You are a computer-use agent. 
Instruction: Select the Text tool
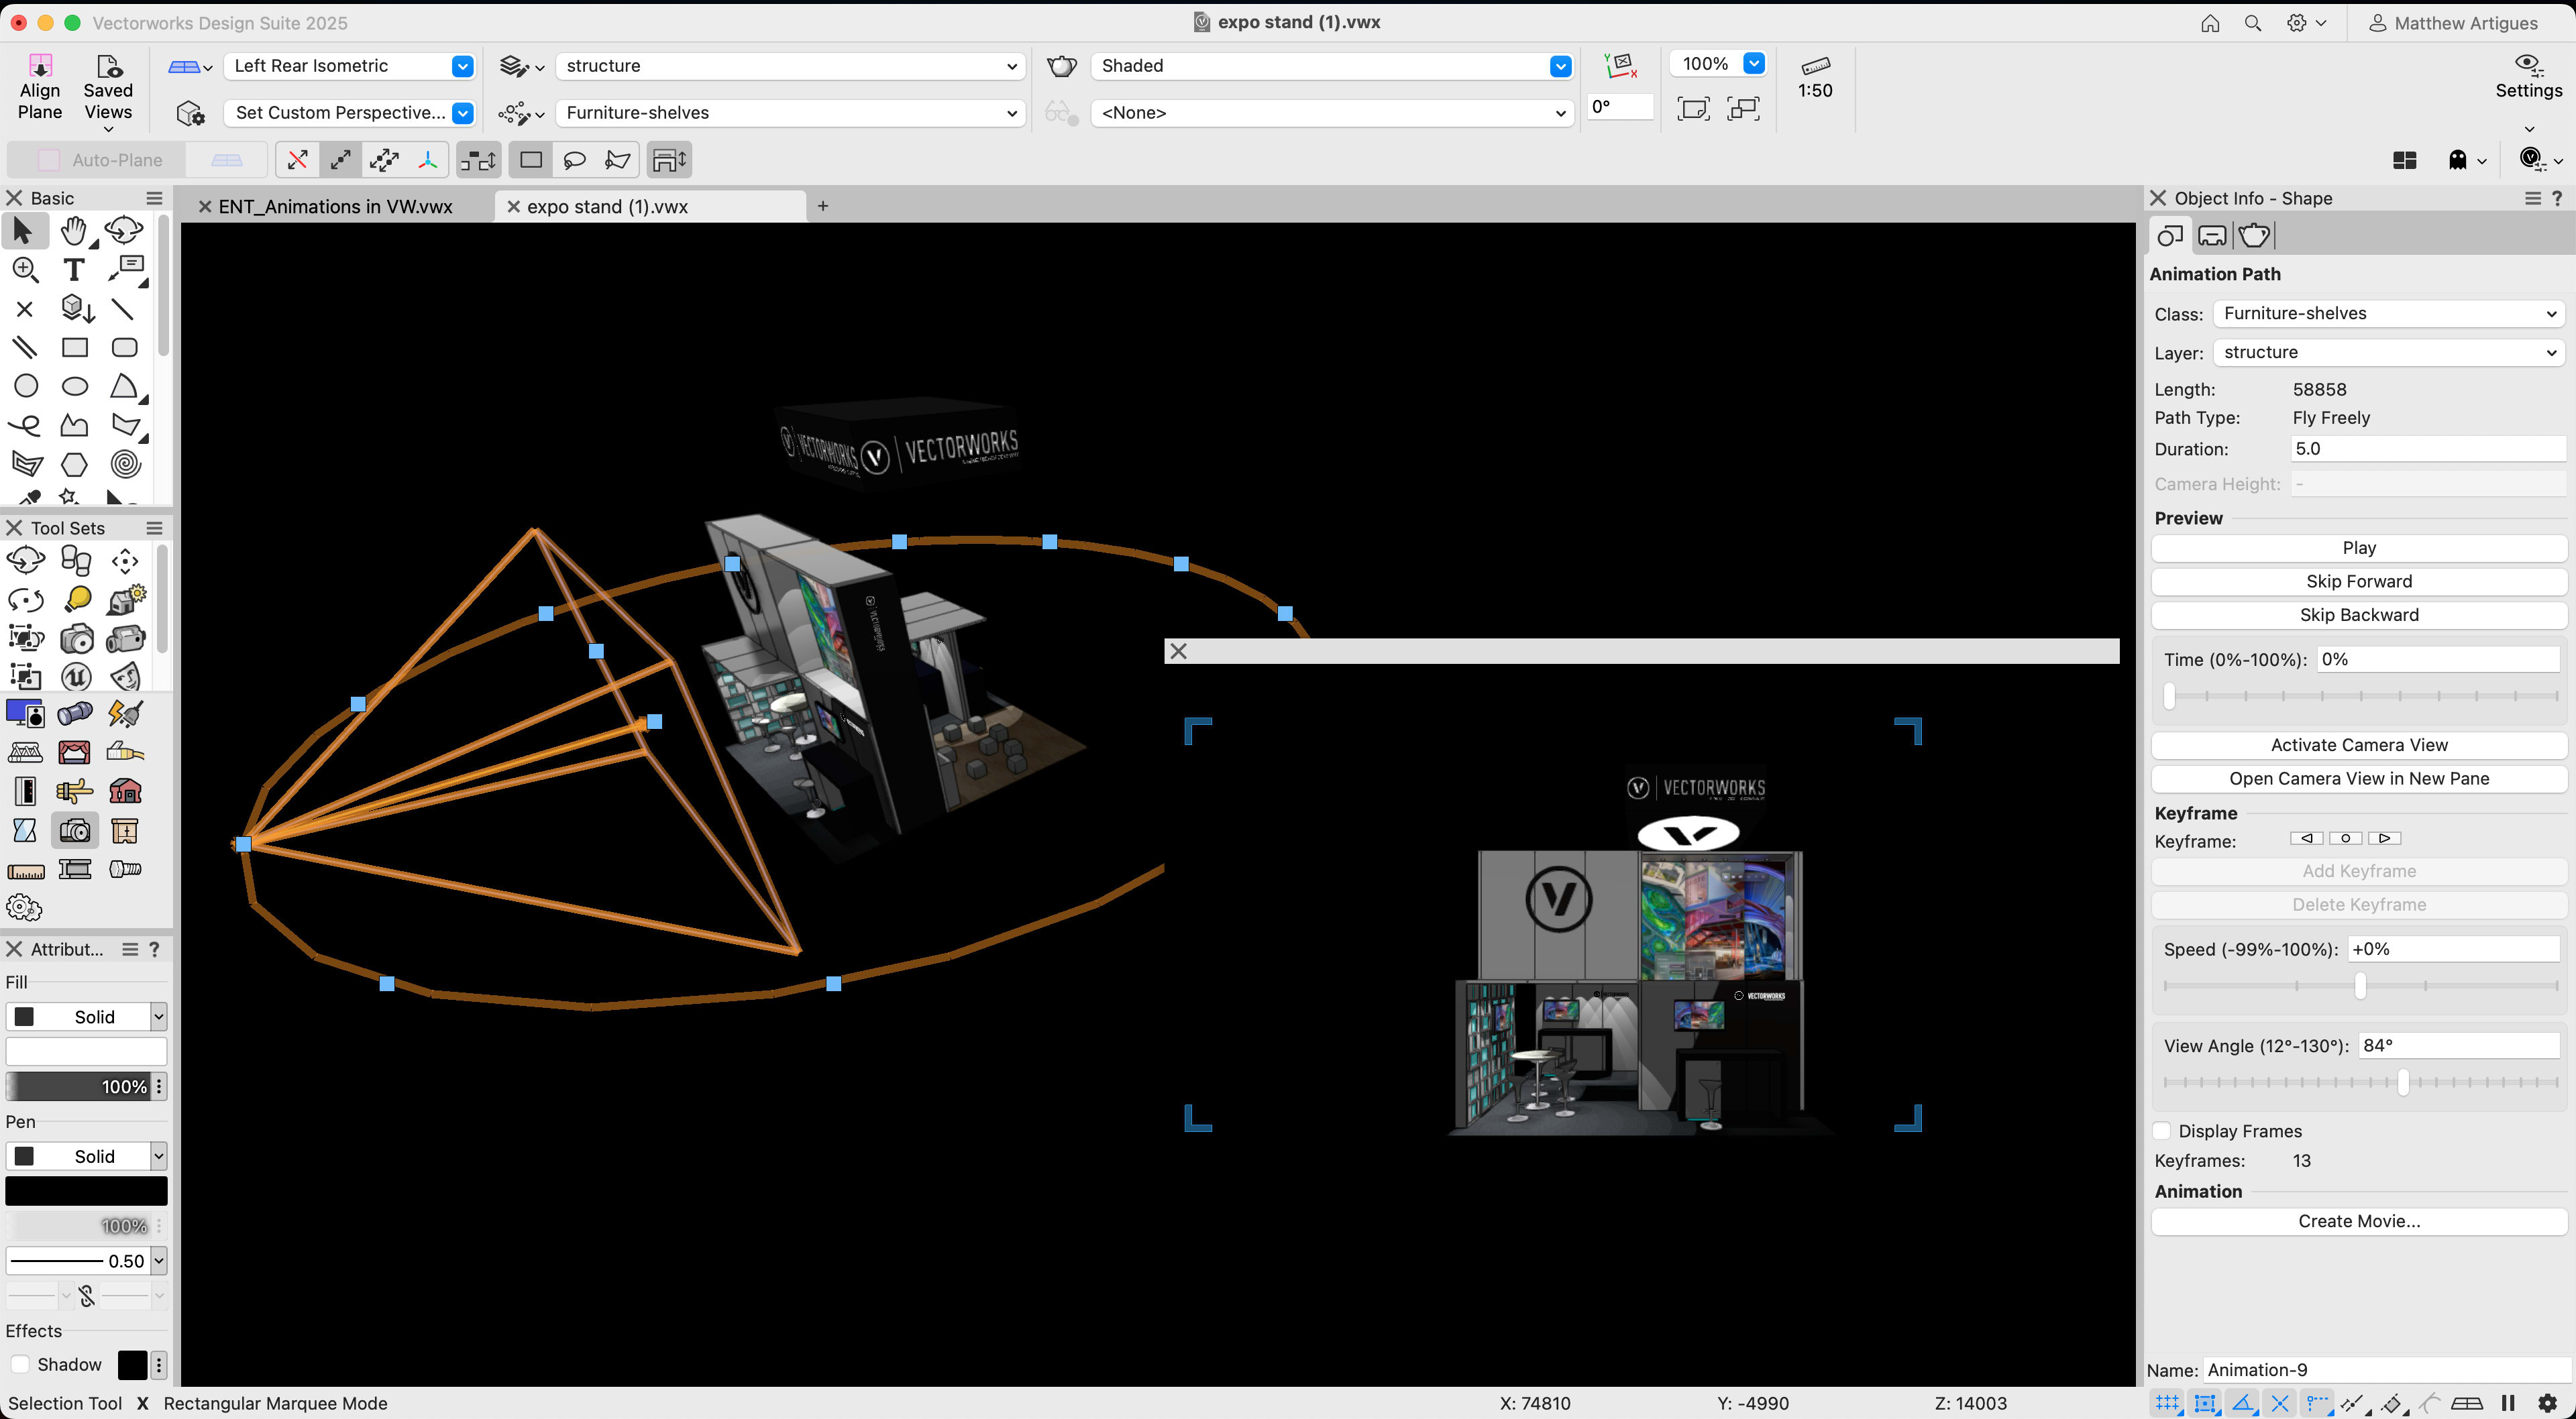(x=73, y=270)
